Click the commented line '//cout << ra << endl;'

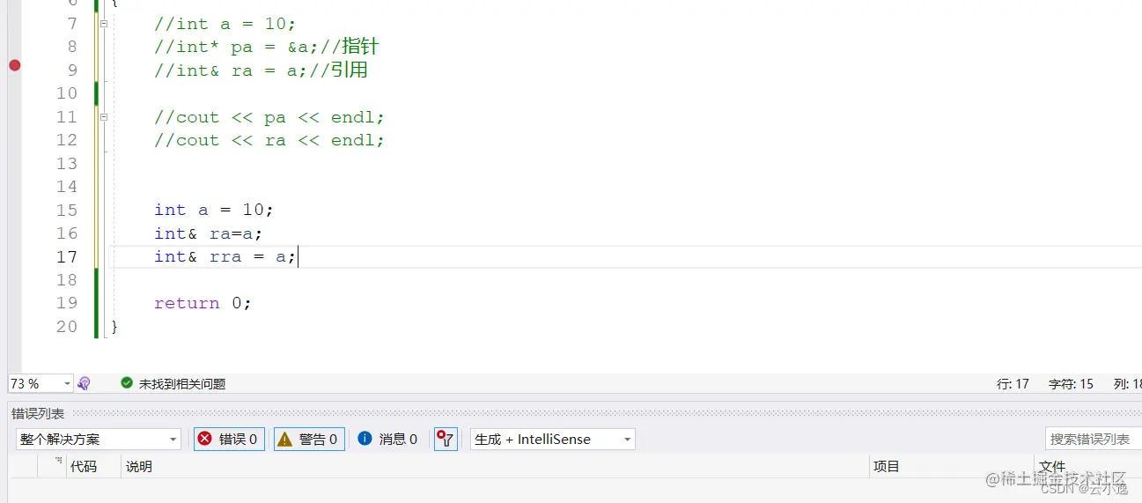point(269,140)
